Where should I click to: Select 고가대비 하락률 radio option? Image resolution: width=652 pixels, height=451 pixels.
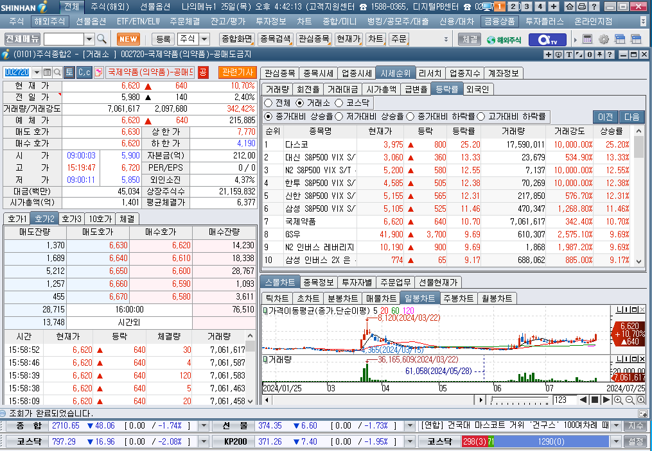pos(481,117)
